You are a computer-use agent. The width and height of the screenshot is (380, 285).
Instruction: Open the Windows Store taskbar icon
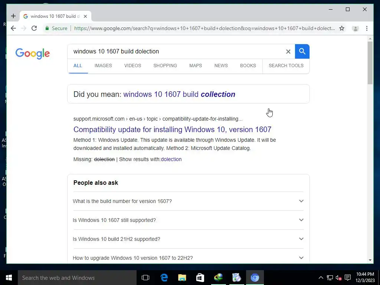pos(200,278)
